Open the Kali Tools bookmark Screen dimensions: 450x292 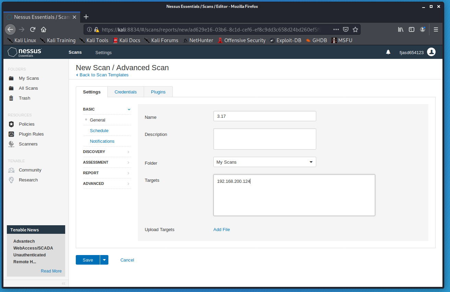pyautogui.click(x=94, y=40)
